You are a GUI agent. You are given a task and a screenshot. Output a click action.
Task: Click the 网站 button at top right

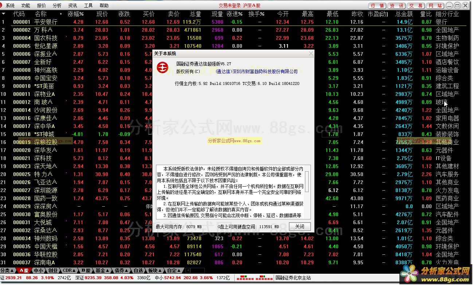(x=435, y=5)
